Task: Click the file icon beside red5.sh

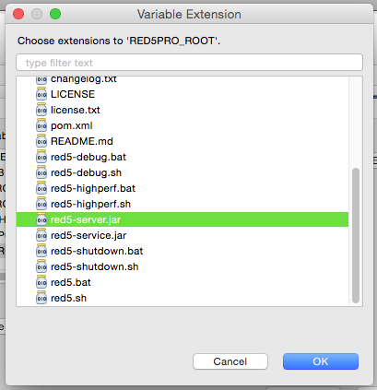Action: point(41,298)
